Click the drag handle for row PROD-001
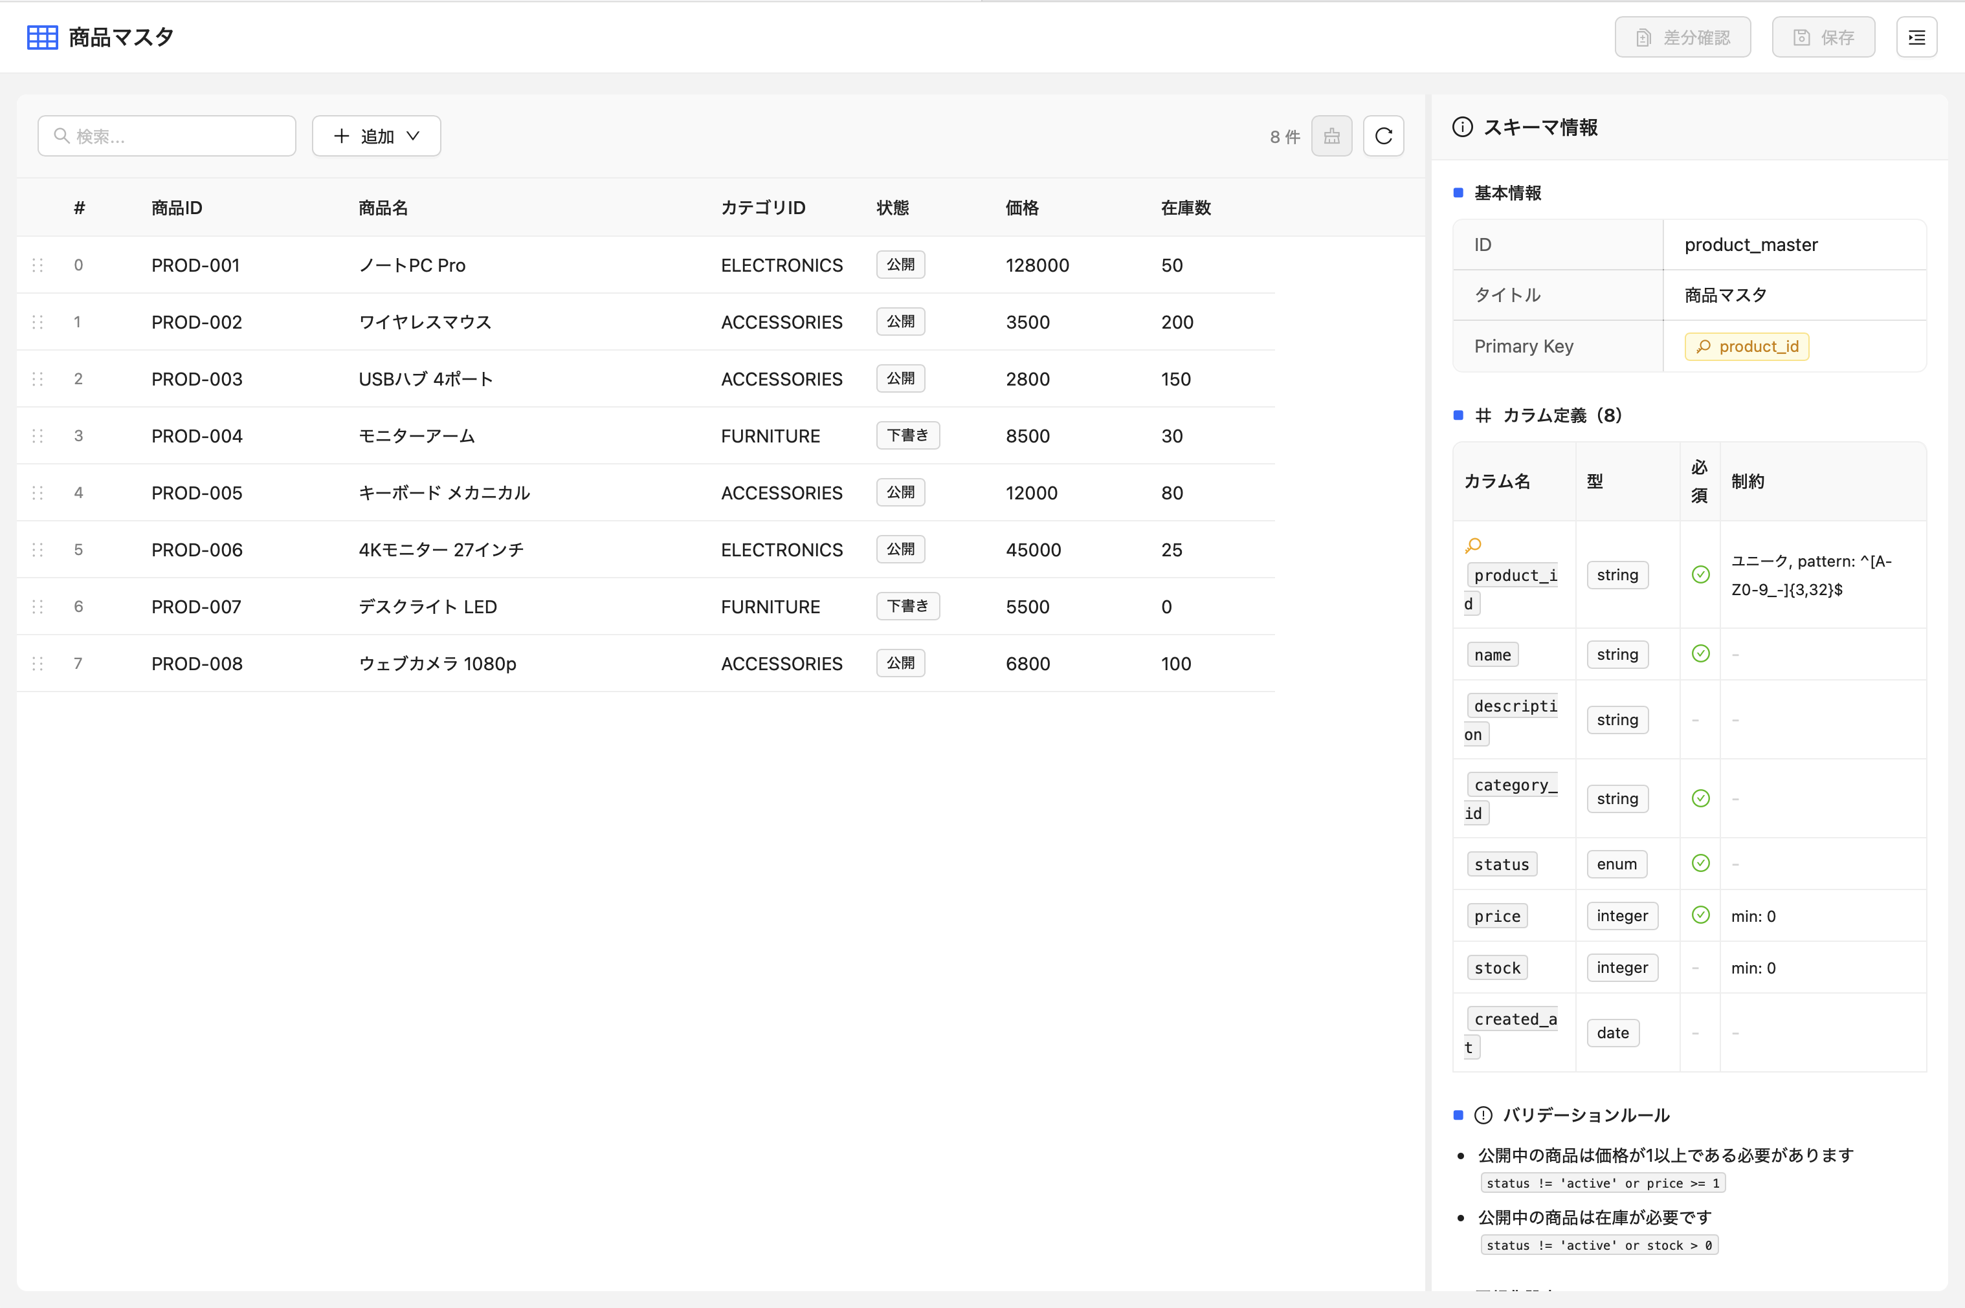Viewport: 1965px width, 1308px height. pyautogui.click(x=38, y=265)
